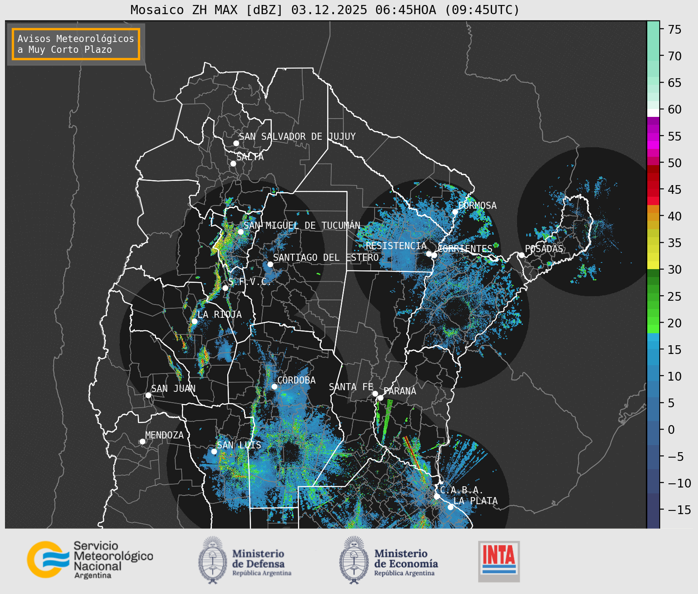Viewport: 698px width, 594px height.
Task: Click the Córdoba city dot
Action: 274,386
